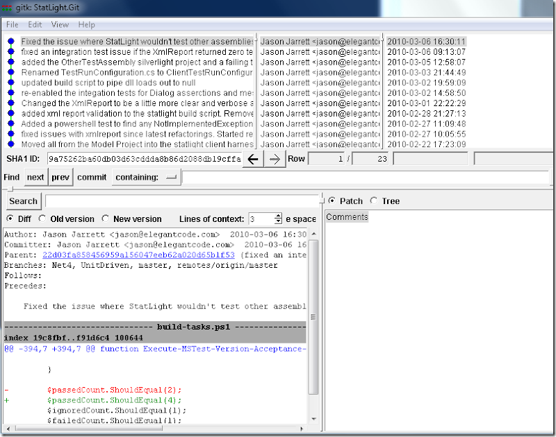This screenshot has width=556, height=437.
Task: Select commit 'fixed an integration test issue'
Action: pyautogui.click(x=137, y=51)
